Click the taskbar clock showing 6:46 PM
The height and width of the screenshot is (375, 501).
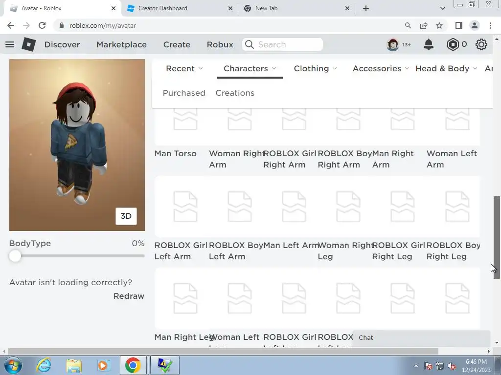click(476, 366)
